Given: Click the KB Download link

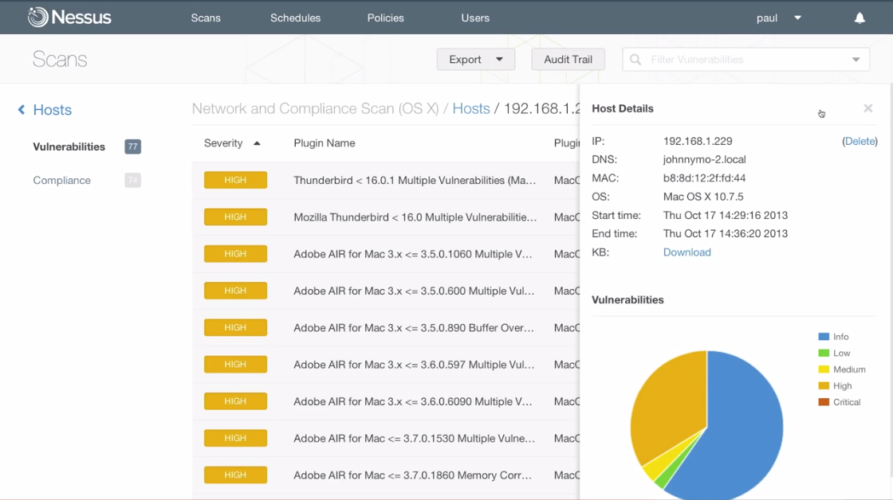Looking at the screenshot, I should click(686, 252).
